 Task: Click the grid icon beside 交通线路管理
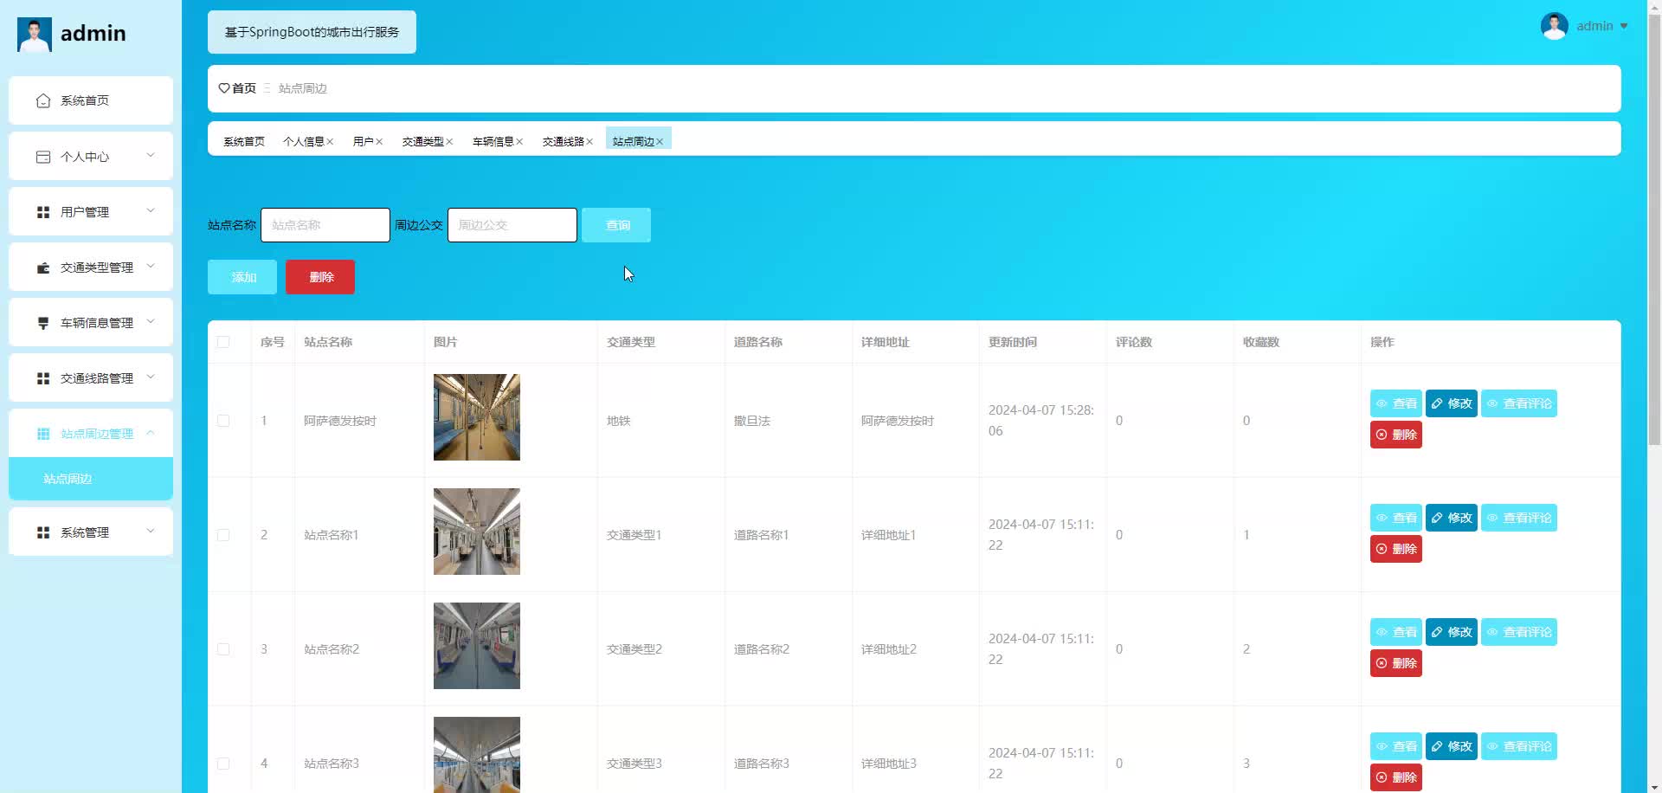pos(43,378)
